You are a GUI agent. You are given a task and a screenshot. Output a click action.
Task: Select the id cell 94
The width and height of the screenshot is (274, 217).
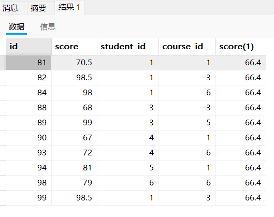click(28, 168)
